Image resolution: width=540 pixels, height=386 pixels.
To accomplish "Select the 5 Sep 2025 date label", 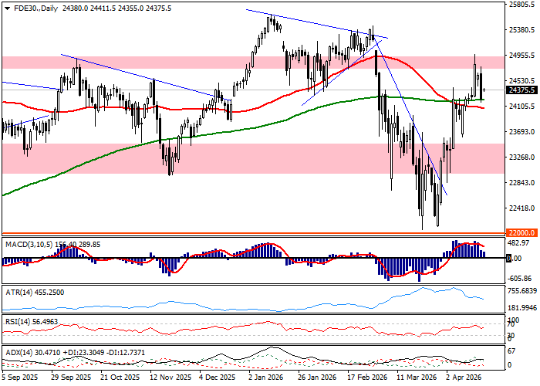I will tap(20, 378).
